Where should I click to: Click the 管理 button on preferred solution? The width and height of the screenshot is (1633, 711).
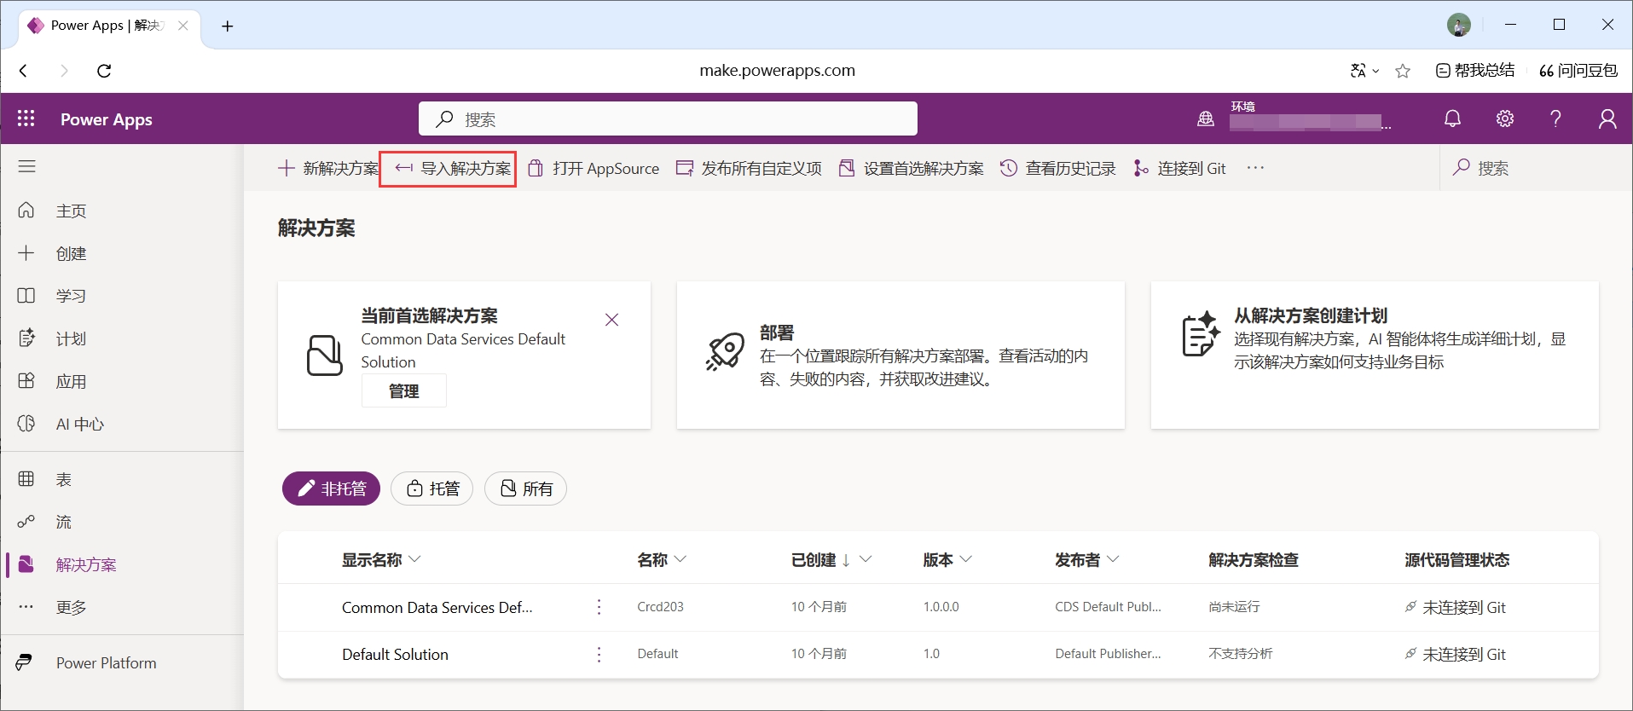[404, 391]
